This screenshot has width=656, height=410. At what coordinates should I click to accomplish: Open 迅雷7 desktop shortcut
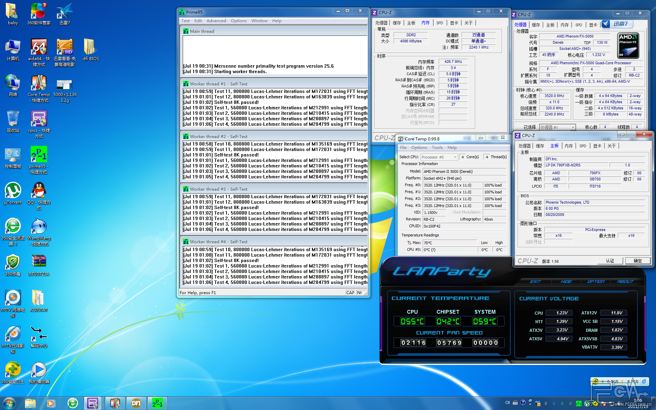coord(65,14)
